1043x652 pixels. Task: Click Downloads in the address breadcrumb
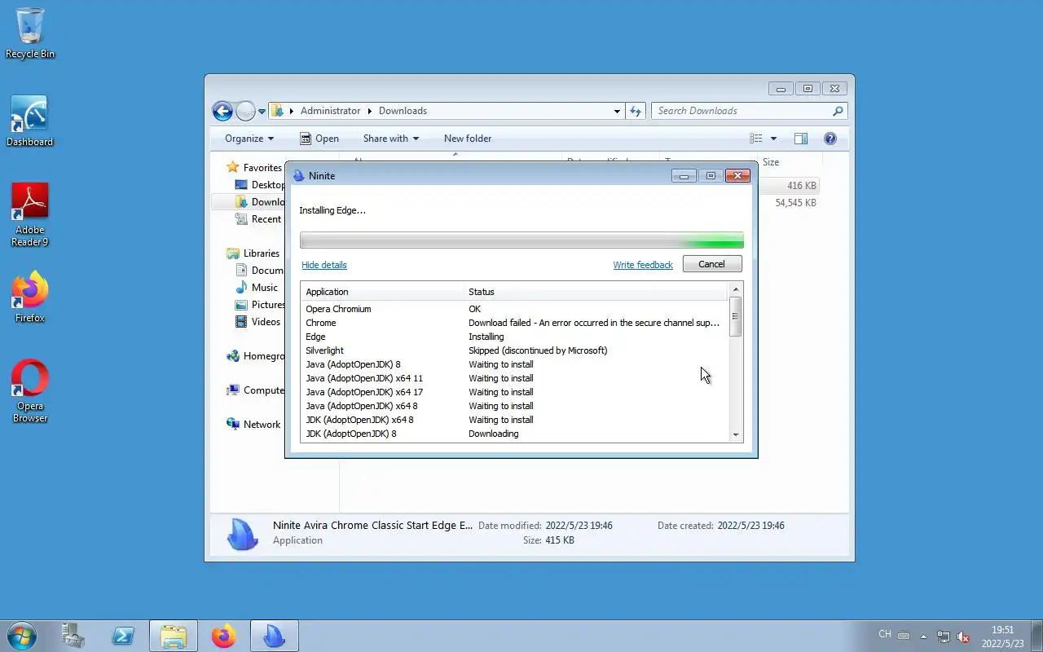coord(403,111)
